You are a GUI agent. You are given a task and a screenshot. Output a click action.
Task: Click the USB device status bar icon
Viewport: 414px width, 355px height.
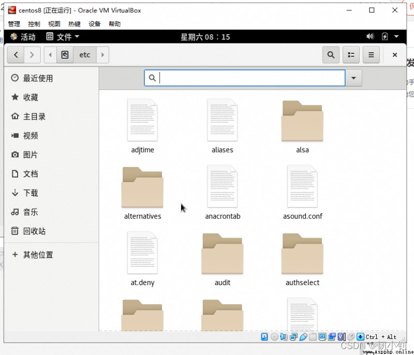tap(303, 337)
